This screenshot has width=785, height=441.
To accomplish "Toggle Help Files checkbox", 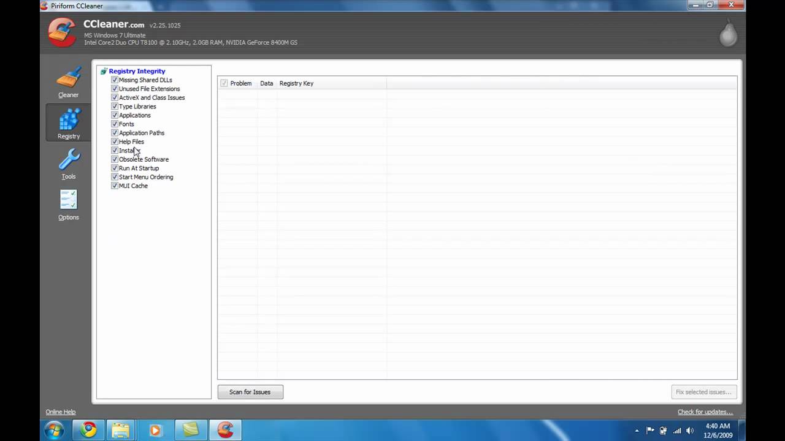I will point(115,141).
